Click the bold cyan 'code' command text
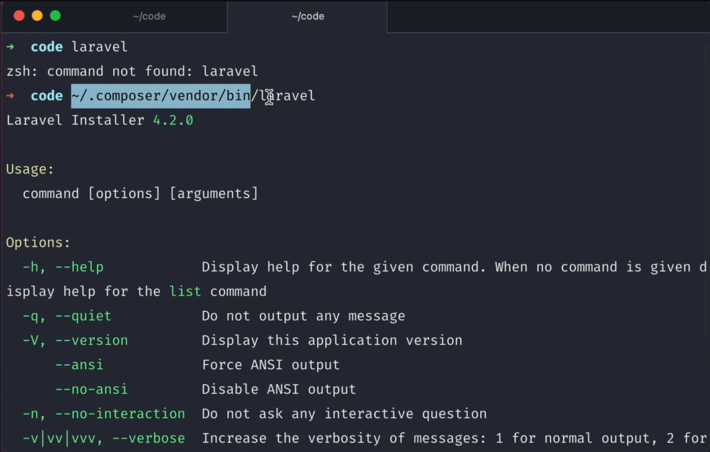Screen dimensions: 710x452 tap(46, 46)
